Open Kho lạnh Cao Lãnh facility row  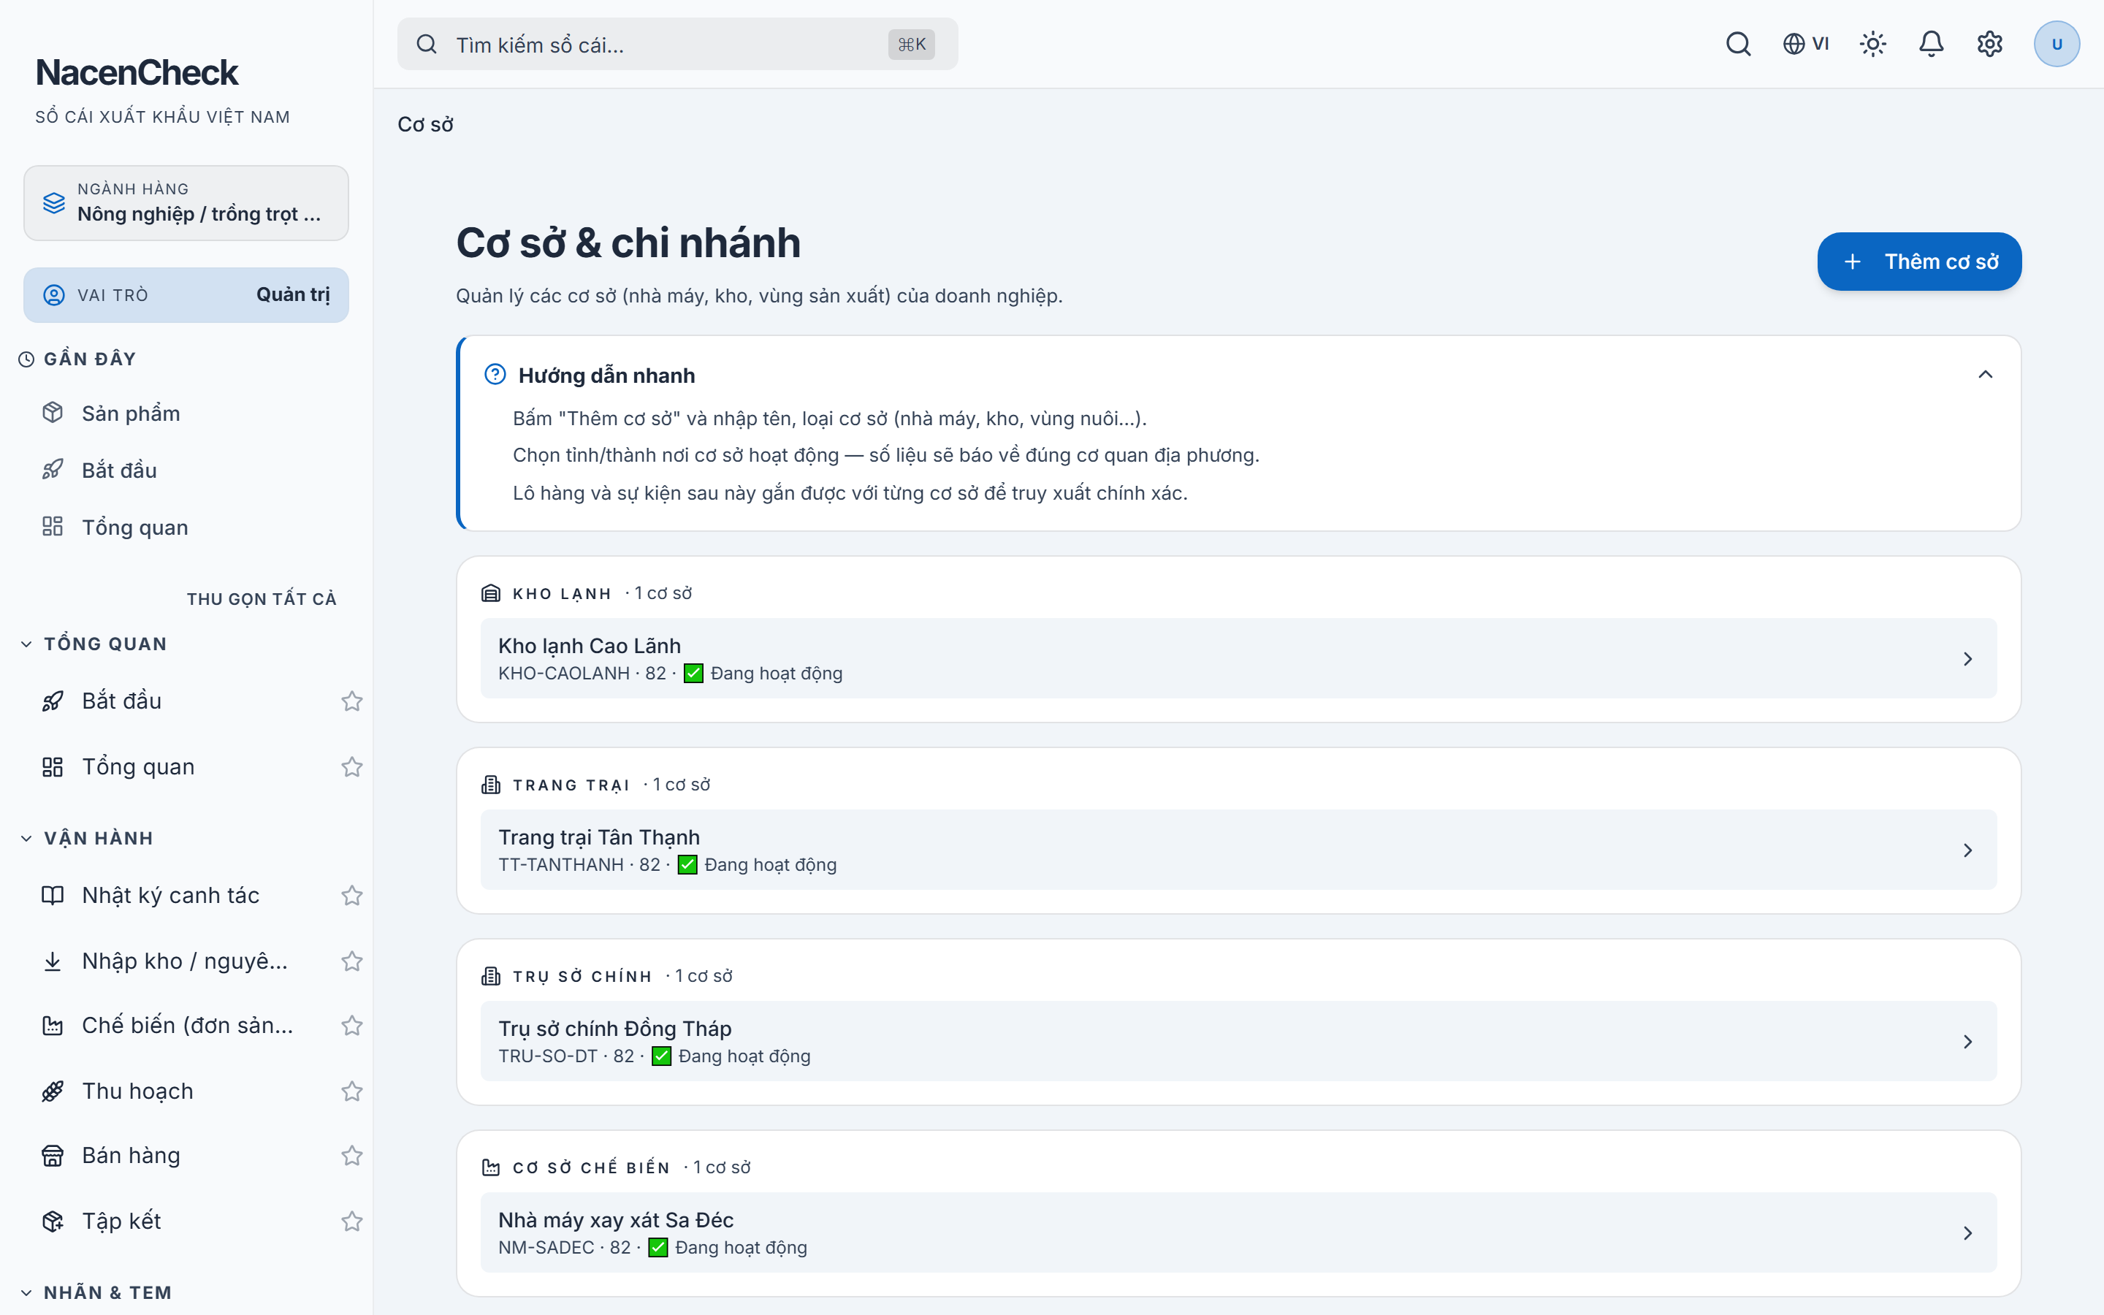tap(1238, 658)
